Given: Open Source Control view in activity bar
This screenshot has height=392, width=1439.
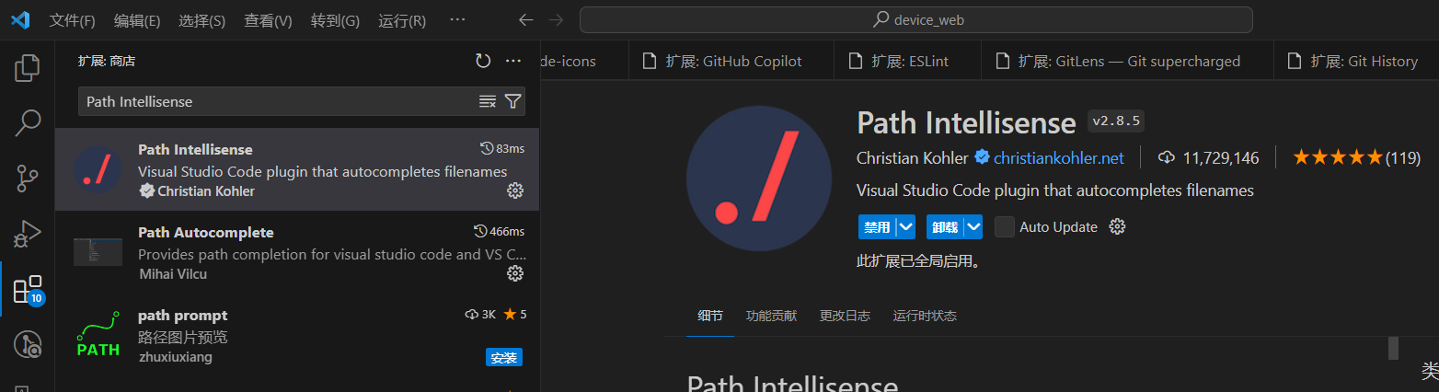Looking at the screenshot, I should pyautogui.click(x=28, y=178).
